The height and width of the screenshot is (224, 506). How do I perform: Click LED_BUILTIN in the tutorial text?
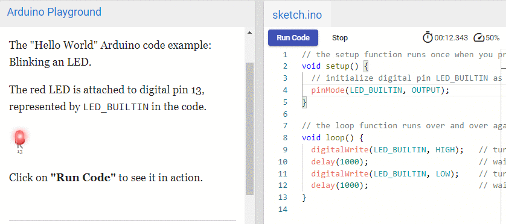coord(116,107)
